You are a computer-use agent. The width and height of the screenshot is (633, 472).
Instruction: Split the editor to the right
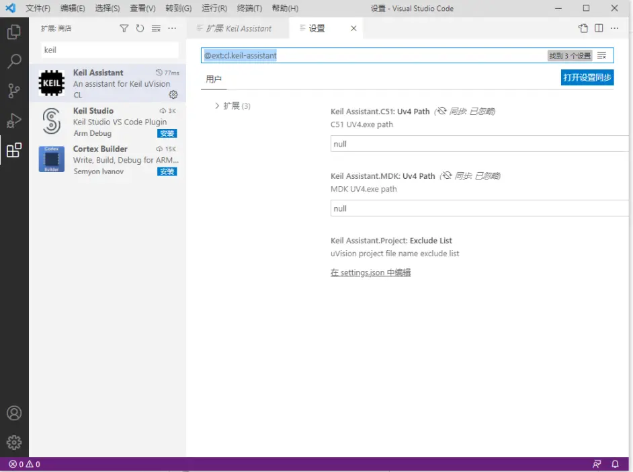599,28
